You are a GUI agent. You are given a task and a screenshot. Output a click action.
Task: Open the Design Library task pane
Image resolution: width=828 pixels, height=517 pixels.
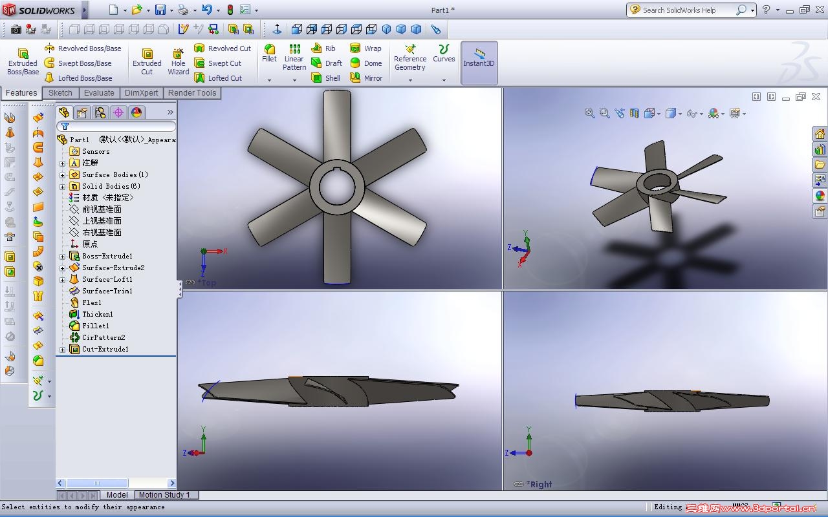pyautogui.click(x=820, y=149)
